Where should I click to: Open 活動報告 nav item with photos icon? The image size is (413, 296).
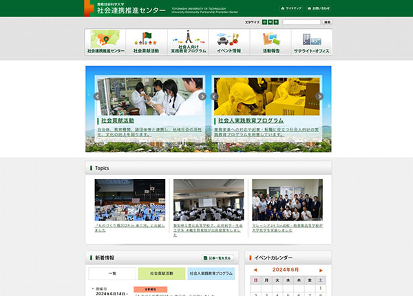tap(271, 42)
